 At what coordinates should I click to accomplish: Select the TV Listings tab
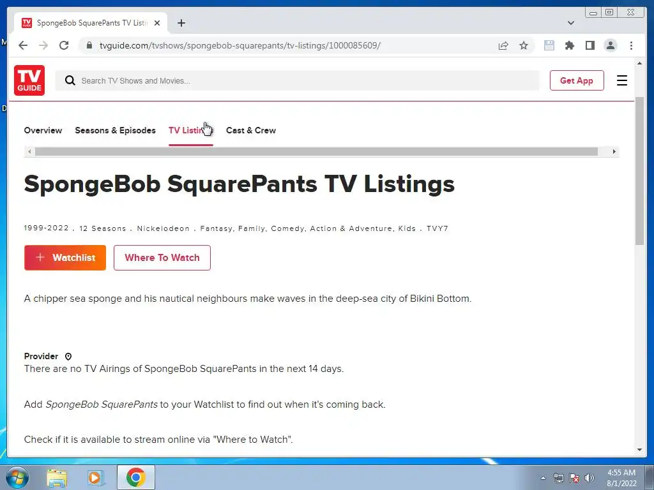pos(190,130)
